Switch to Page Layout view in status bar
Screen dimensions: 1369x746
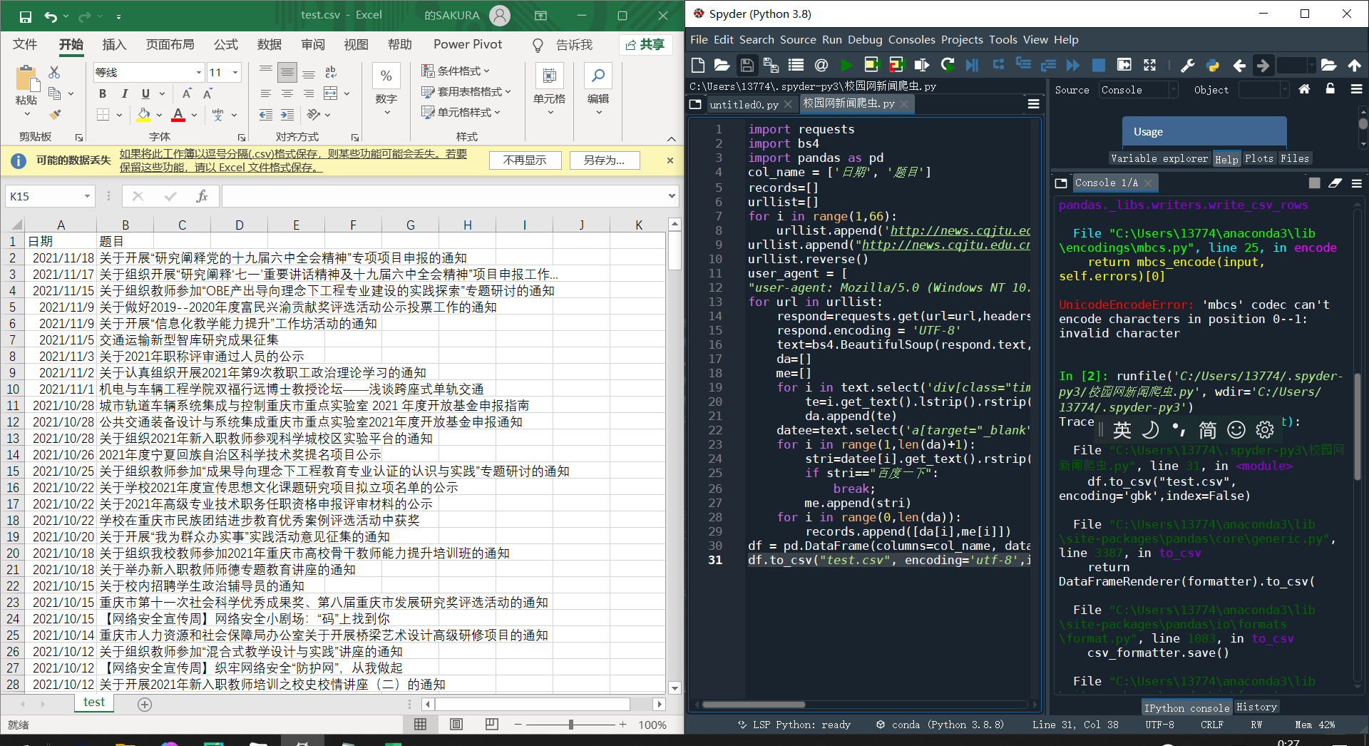[456, 725]
